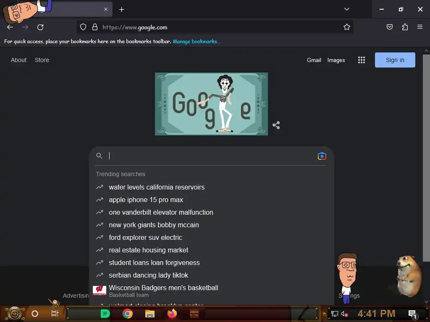Reload the current page
This screenshot has height=322, width=430.
40,27
